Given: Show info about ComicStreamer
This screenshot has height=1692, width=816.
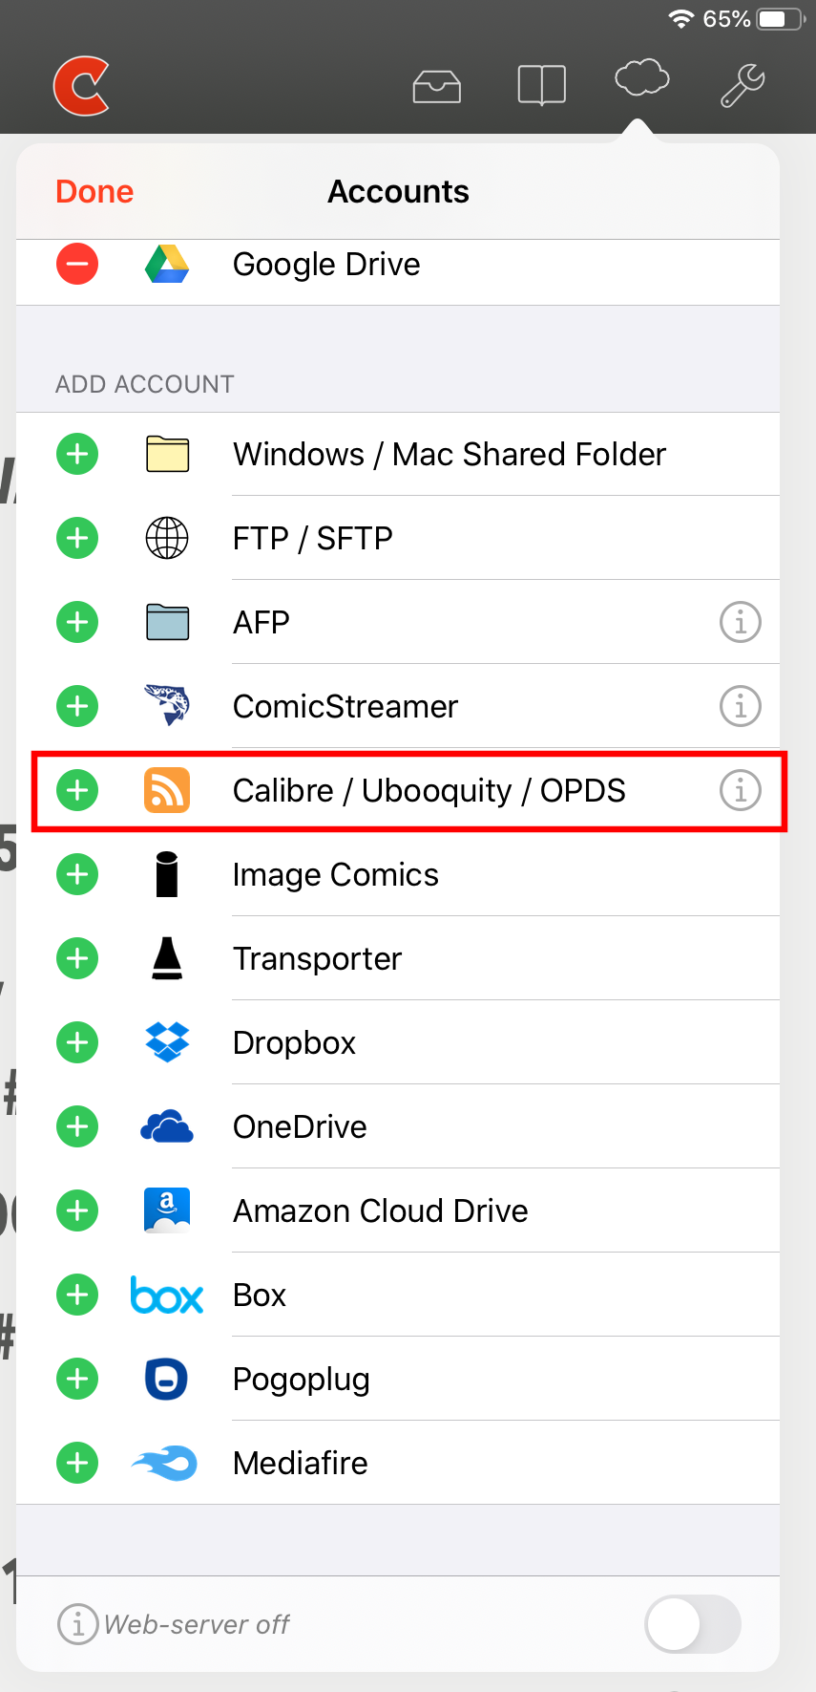Looking at the screenshot, I should (x=740, y=706).
